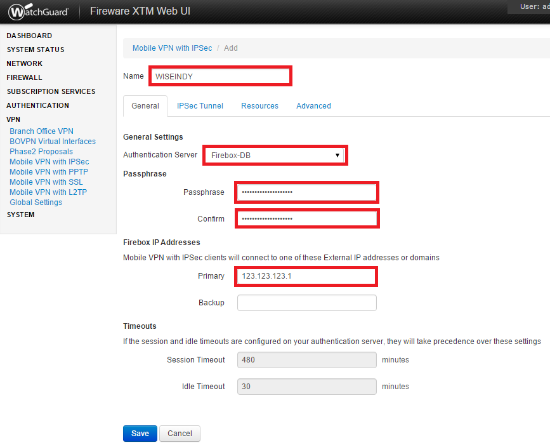Click the Timeouts heading
The height and width of the screenshot is (445, 550).
pos(140,326)
